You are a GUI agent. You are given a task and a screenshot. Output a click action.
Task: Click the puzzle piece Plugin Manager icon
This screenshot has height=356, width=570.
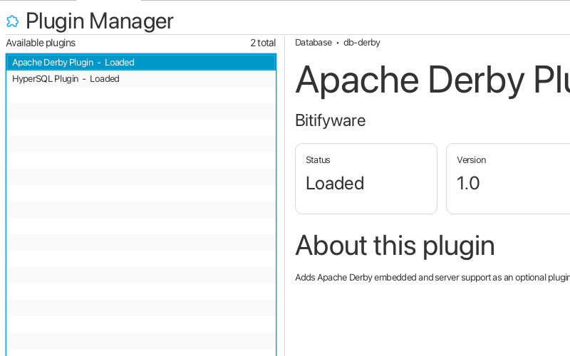(12, 21)
